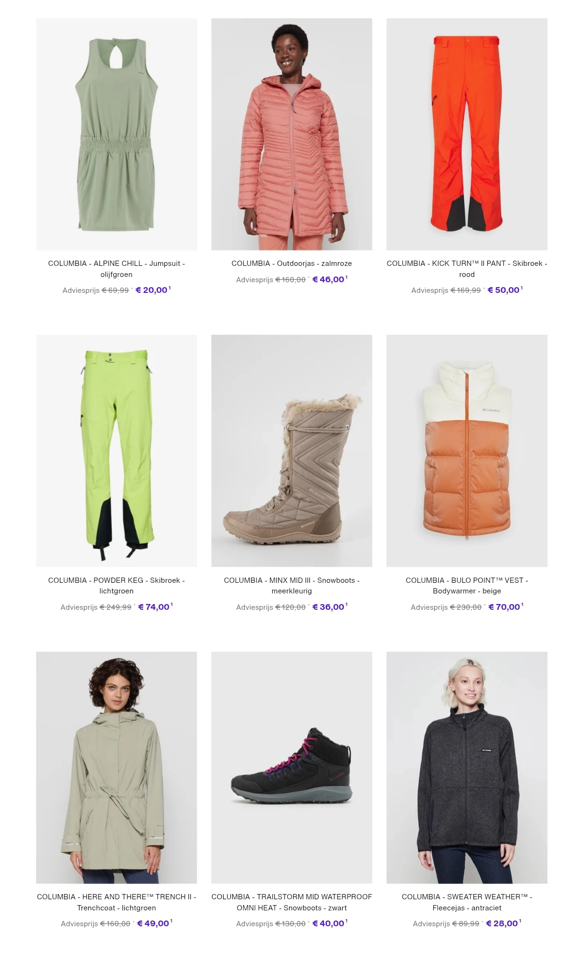
Task: Click the HERE AND THERE TRENCH II title
Action: pos(116,902)
